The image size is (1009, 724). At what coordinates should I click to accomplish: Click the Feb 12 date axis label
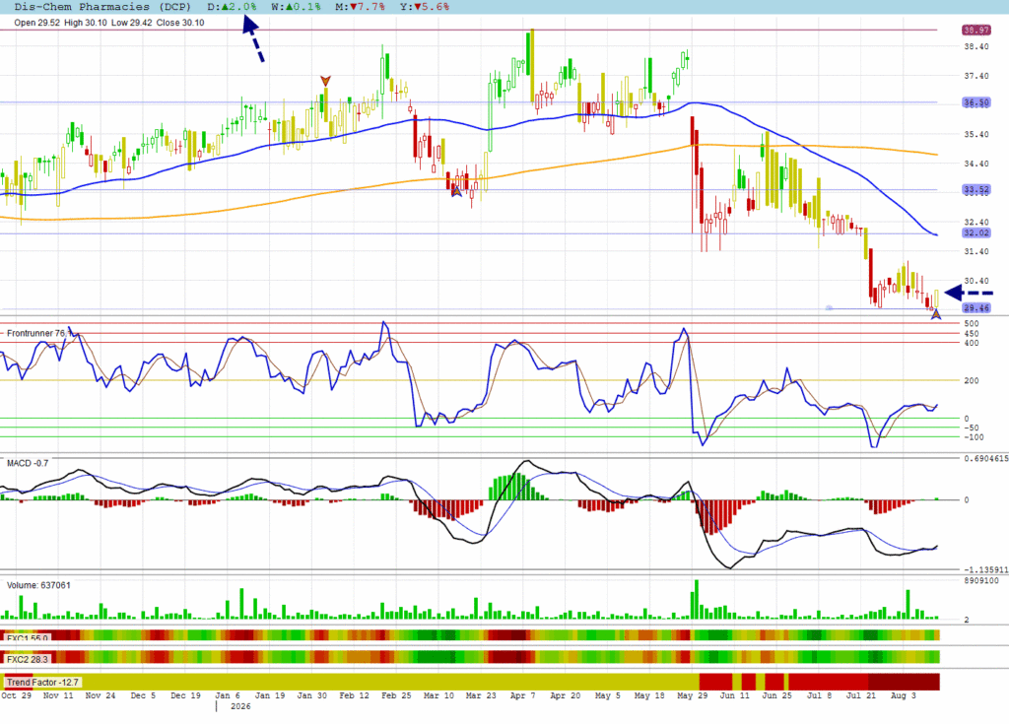click(355, 695)
